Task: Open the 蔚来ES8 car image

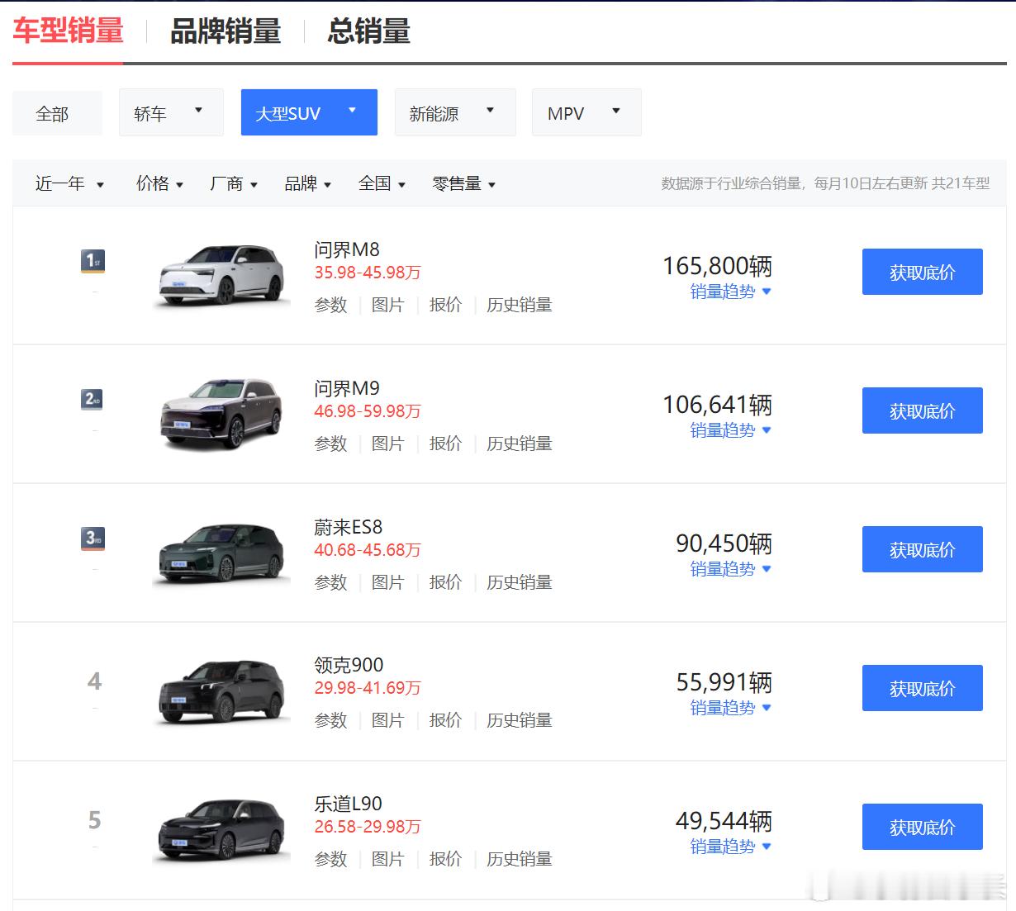Action: (x=221, y=553)
